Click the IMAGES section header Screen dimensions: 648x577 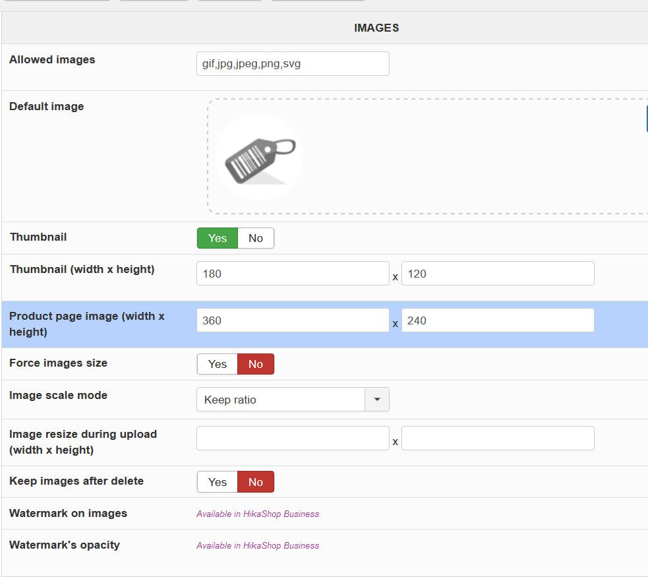(376, 28)
